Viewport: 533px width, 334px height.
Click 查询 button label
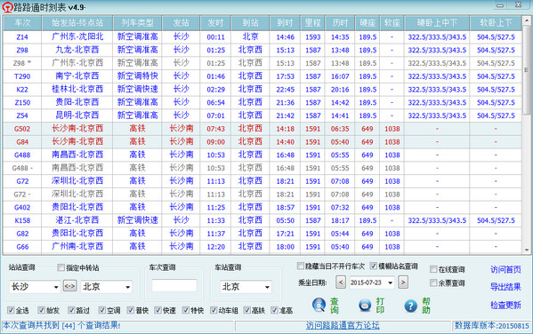coord(335,306)
